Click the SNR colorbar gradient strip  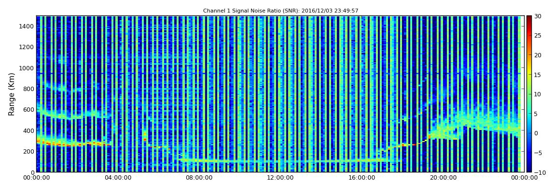coord(529,94)
